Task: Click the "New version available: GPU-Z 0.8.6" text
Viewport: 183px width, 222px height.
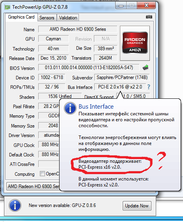Action: click(x=62, y=205)
